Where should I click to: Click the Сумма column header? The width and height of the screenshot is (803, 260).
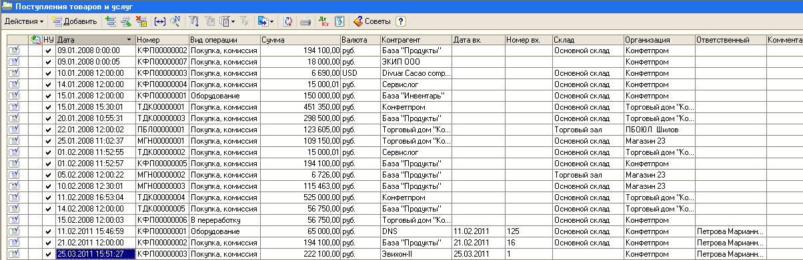pos(300,40)
